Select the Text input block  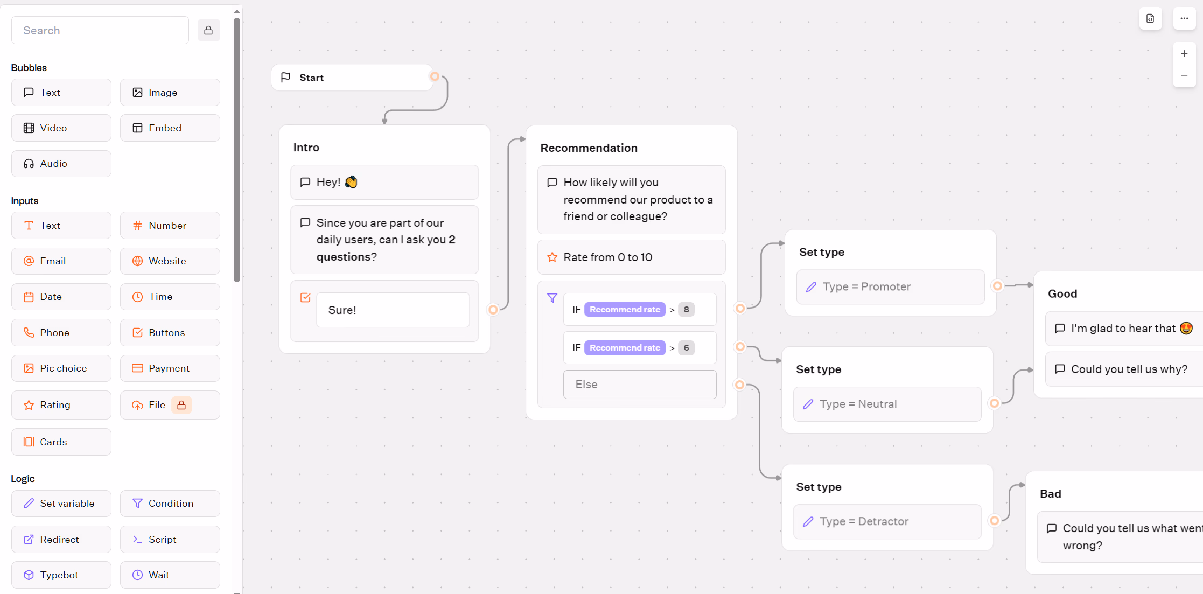coord(61,226)
